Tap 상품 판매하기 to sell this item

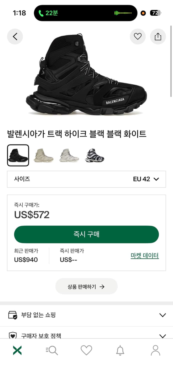point(86,286)
